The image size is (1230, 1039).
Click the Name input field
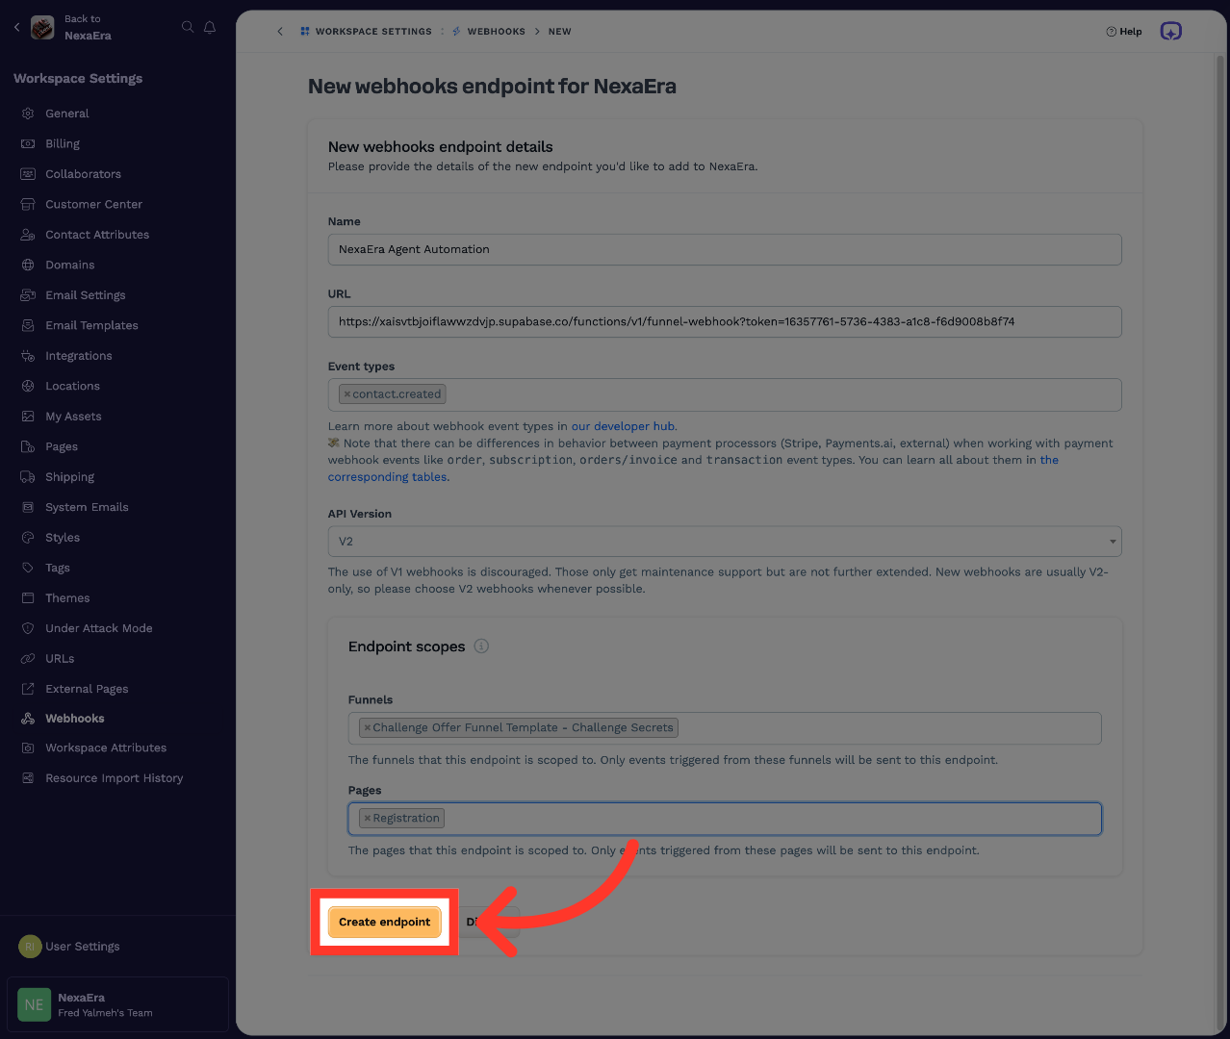pyautogui.click(x=725, y=249)
